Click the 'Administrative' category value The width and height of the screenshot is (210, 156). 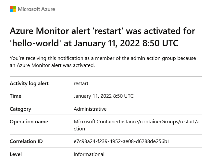(90, 109)
